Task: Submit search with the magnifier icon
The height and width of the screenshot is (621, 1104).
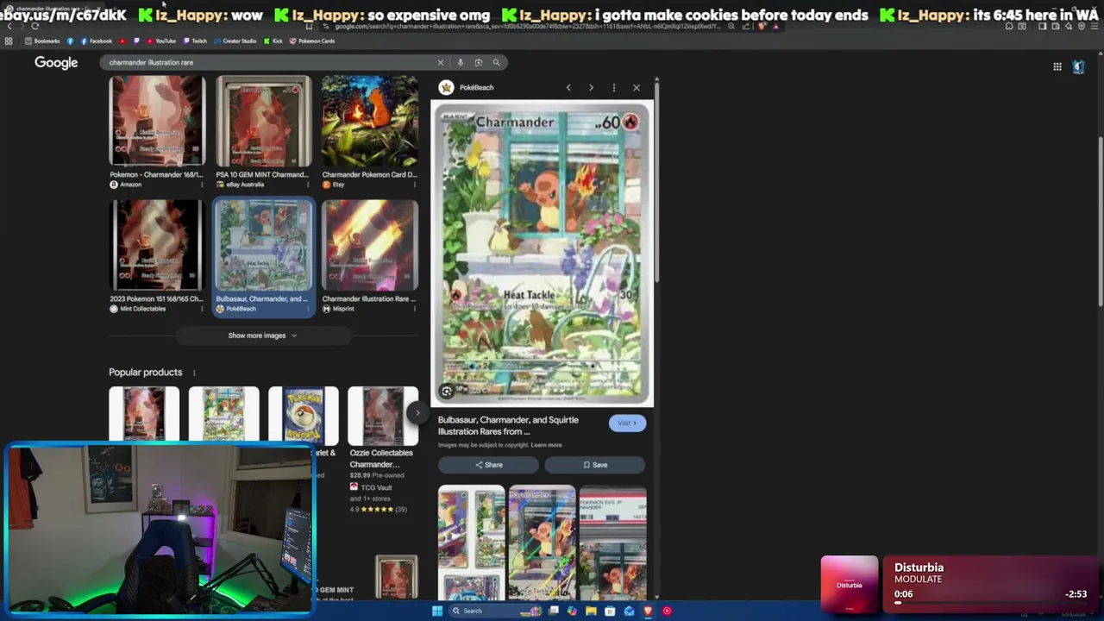Action: [497, 62]
